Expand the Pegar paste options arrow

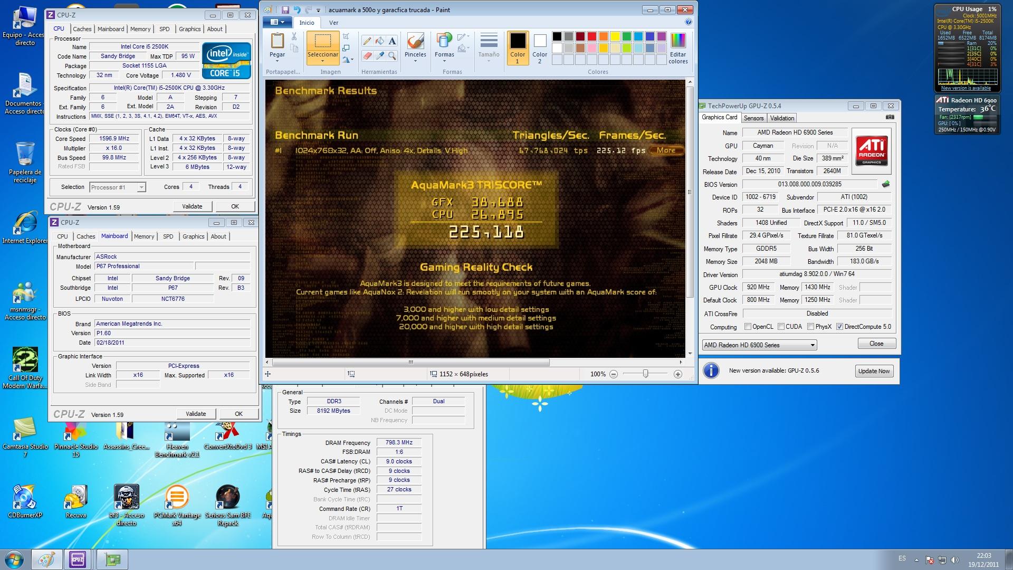[x=277, y=61]
